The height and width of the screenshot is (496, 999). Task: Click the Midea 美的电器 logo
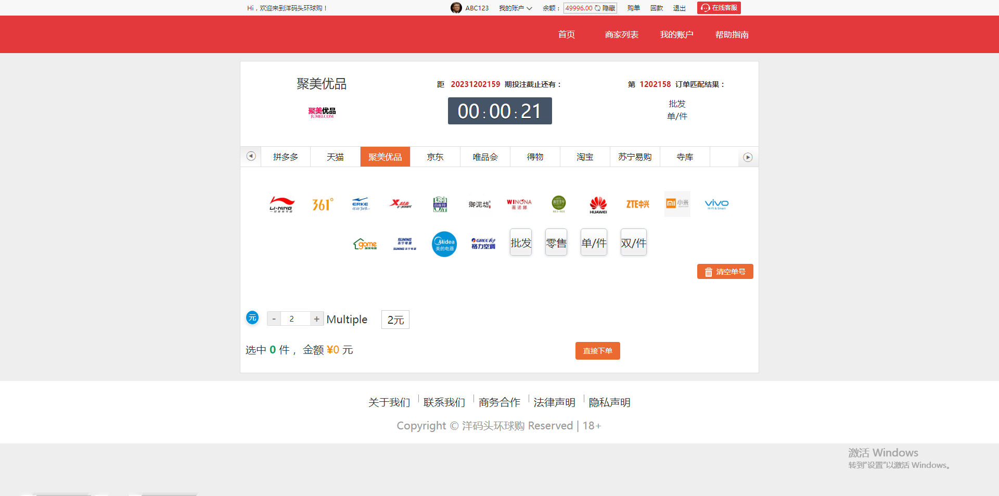coord(444,244)
